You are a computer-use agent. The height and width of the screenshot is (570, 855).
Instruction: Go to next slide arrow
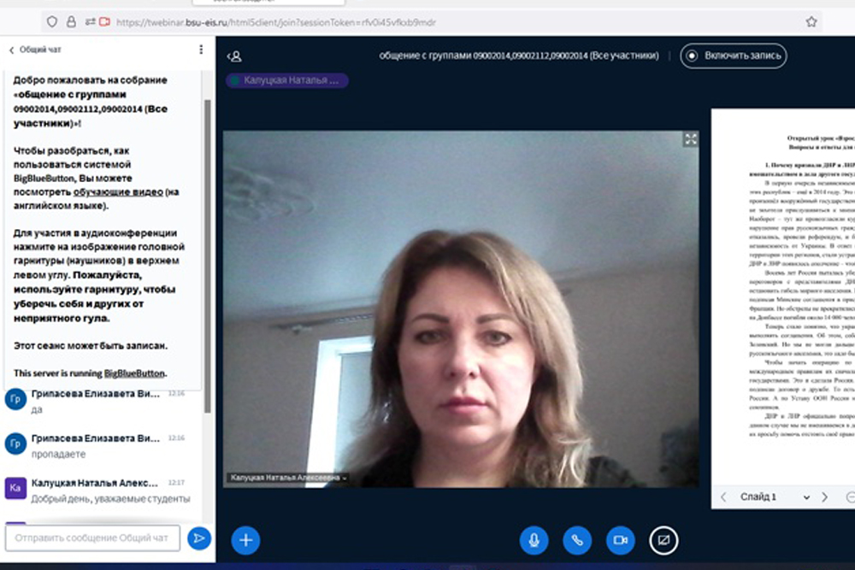[824, 497]
